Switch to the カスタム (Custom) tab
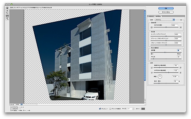Image resolution: width=191 pixels, height=119 pixels. point(158,16)
